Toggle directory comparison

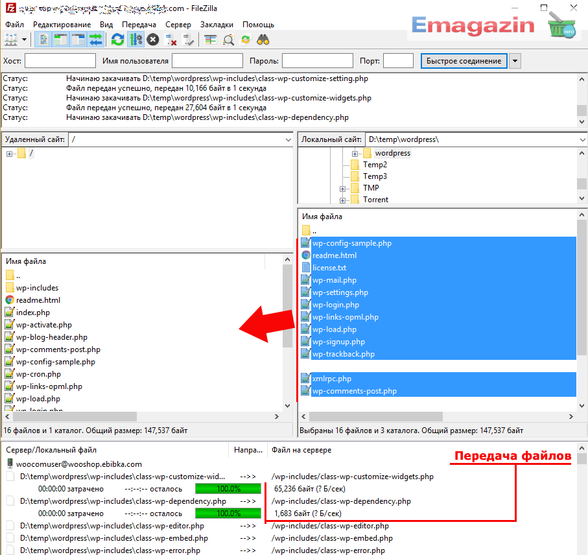click(228, 40)
